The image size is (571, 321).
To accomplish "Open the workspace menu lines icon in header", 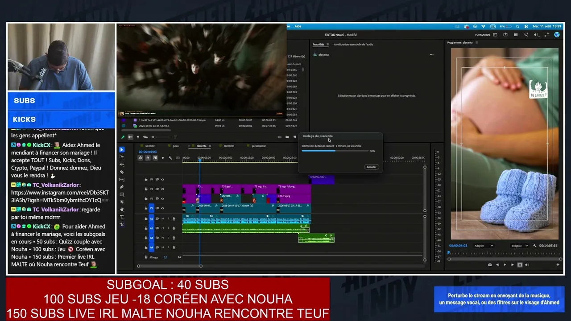I will click(516, 35).
